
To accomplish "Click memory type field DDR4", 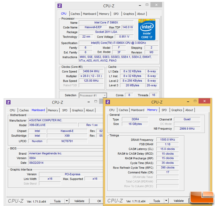I will [x=135, y=119].
